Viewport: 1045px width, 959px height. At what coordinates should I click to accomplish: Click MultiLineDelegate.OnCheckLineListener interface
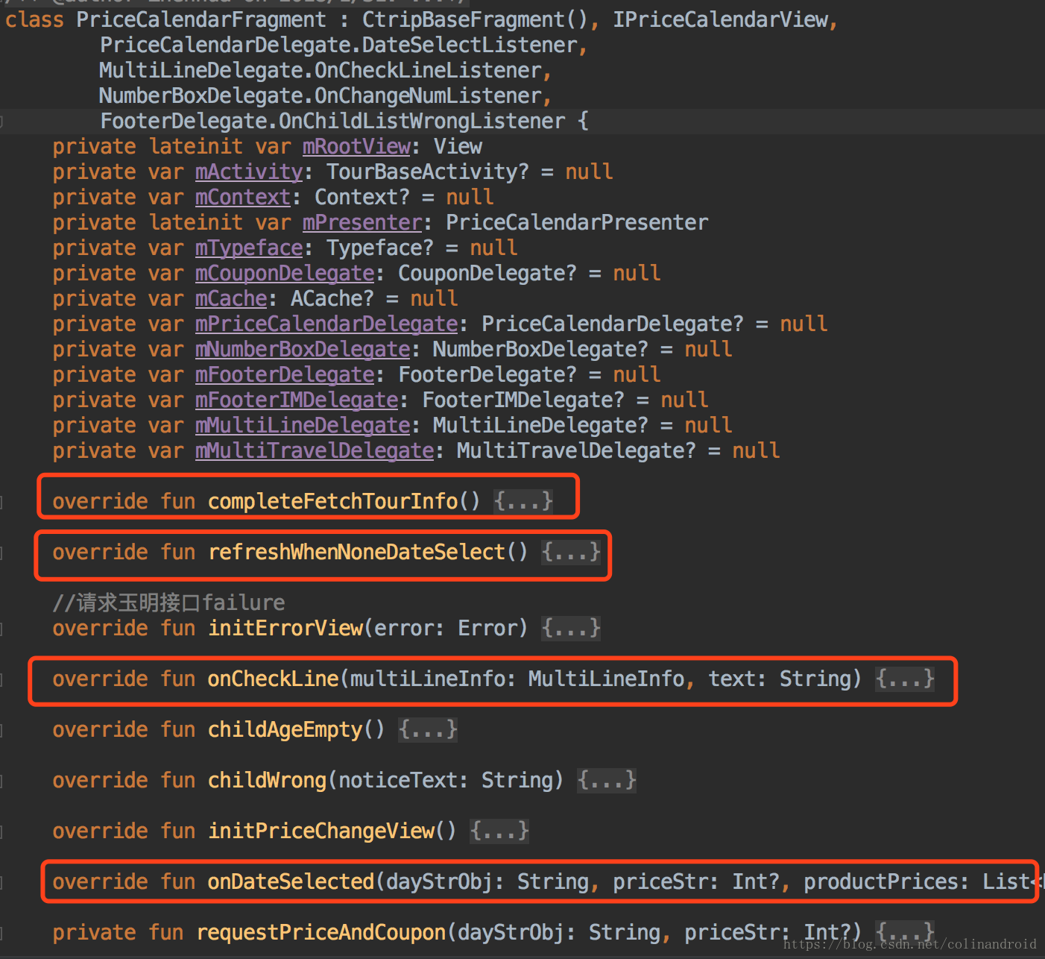tap(321, 70)
